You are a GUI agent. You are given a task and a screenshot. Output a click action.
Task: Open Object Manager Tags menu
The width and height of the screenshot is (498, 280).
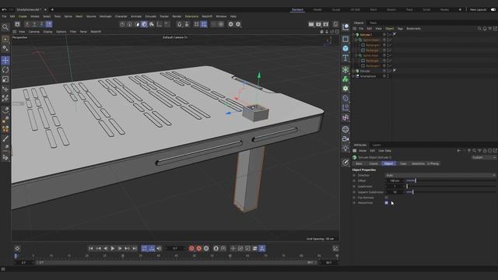[400, 29]
